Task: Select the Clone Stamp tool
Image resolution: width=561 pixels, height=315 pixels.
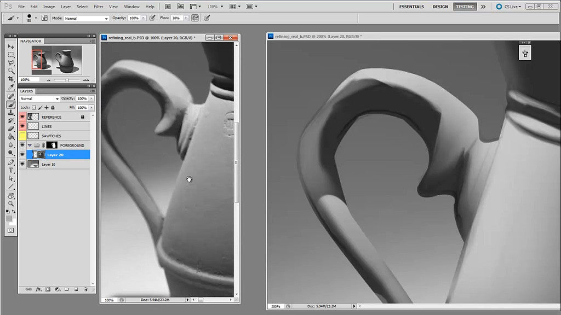Action: [11, 113]
